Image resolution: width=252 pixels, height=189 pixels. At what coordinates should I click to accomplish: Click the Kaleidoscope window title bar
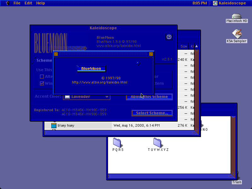click(x=104, y=28)
